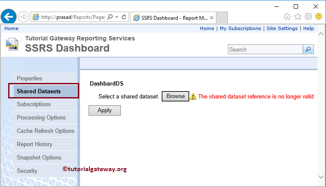Open the address bar dropdown arrow

pos(117,17)
